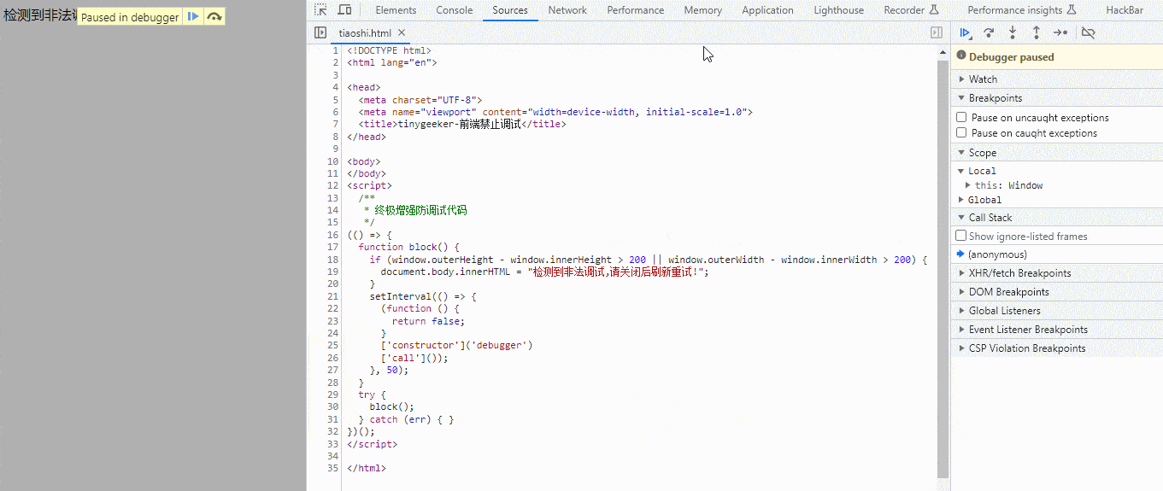1163x491 pixels.
Task: Click the step out of function icon
Action: pyautogui.click(x=1037, y=32)
